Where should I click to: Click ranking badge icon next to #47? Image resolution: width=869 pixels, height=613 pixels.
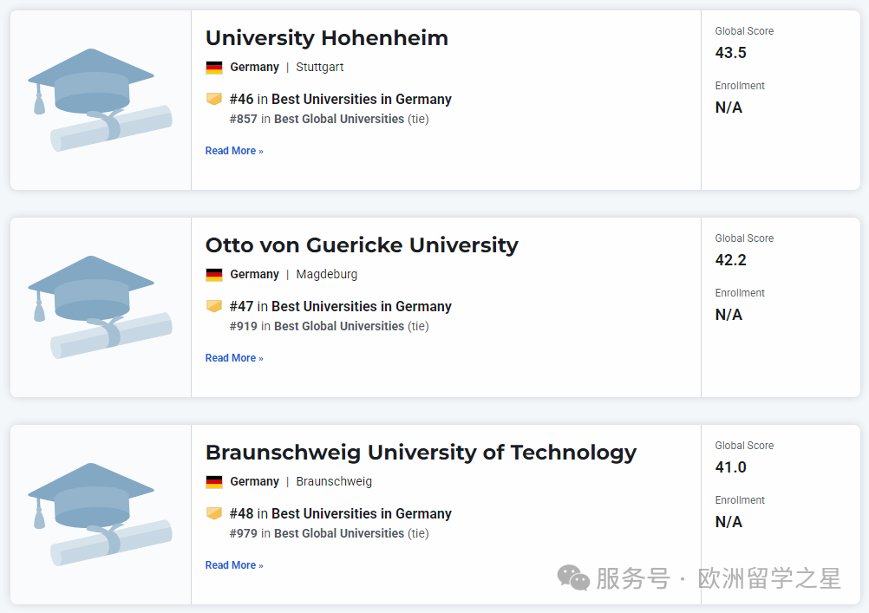coord(214,307)
